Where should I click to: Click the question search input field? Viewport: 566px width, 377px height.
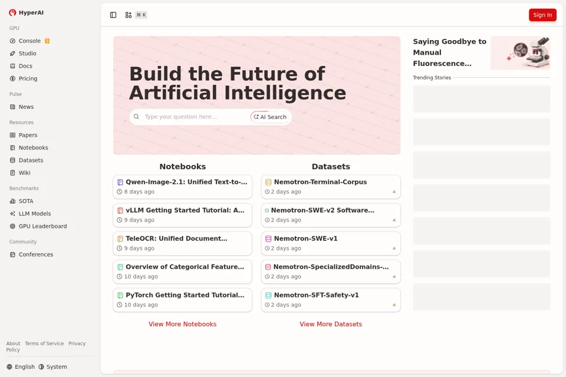pos(195,117)
